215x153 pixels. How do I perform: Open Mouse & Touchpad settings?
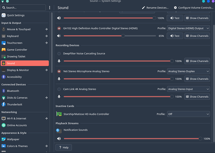click(25, 29)
